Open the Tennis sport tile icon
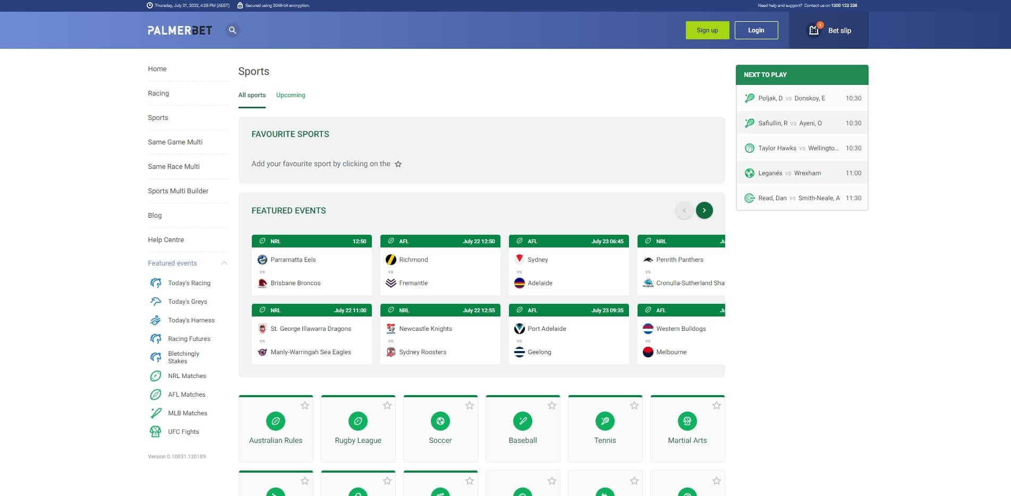The width and height of the screenshot is (1011, 496). click(x=605, y=421)
